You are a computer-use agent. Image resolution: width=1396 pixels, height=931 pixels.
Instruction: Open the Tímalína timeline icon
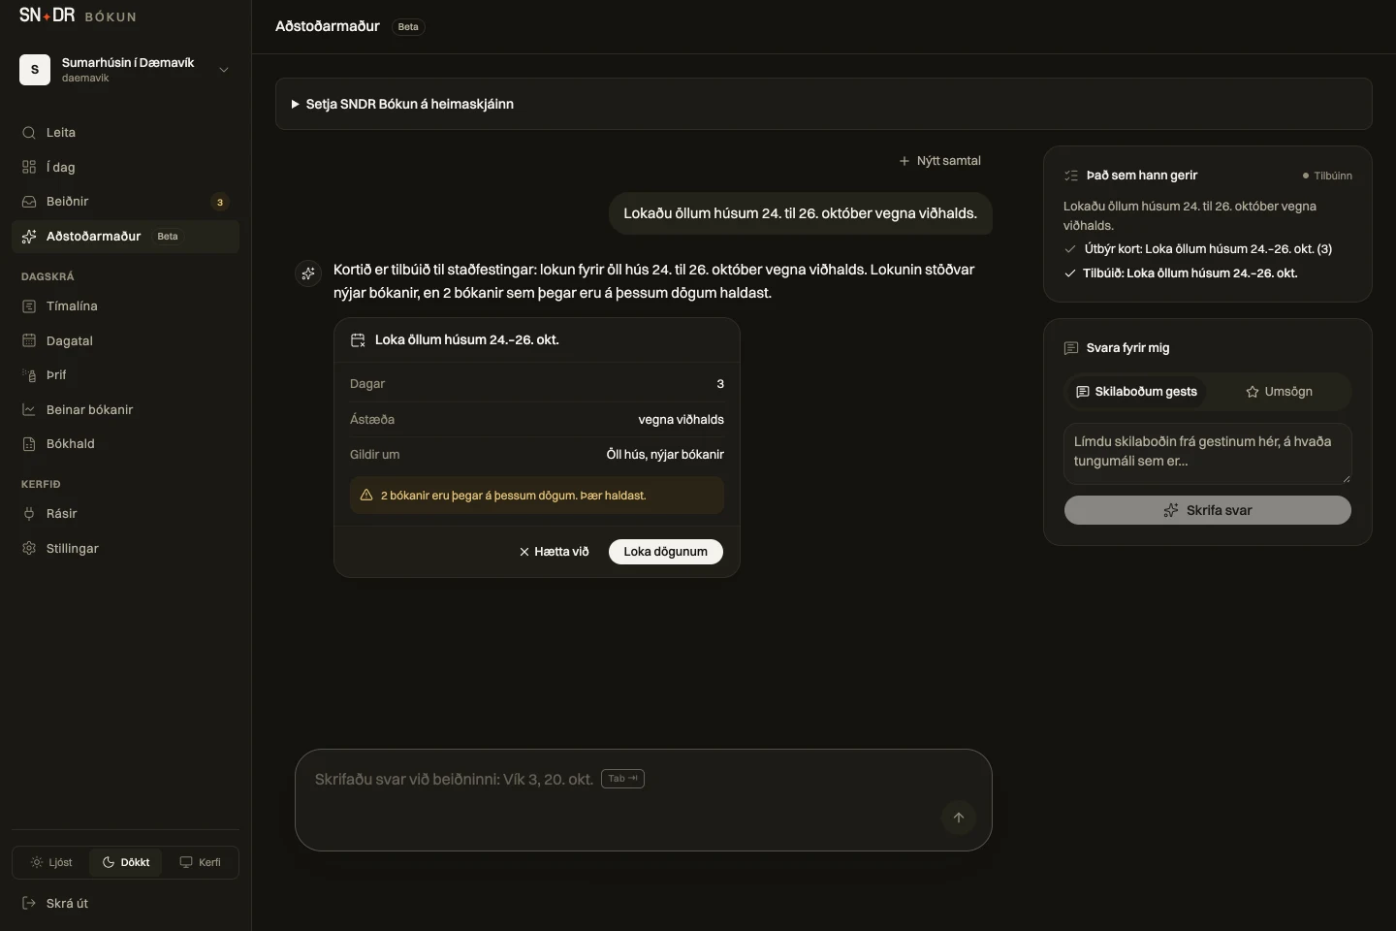tap(29, 306)
